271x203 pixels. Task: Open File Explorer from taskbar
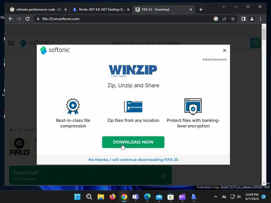click(x=101, y=197)
